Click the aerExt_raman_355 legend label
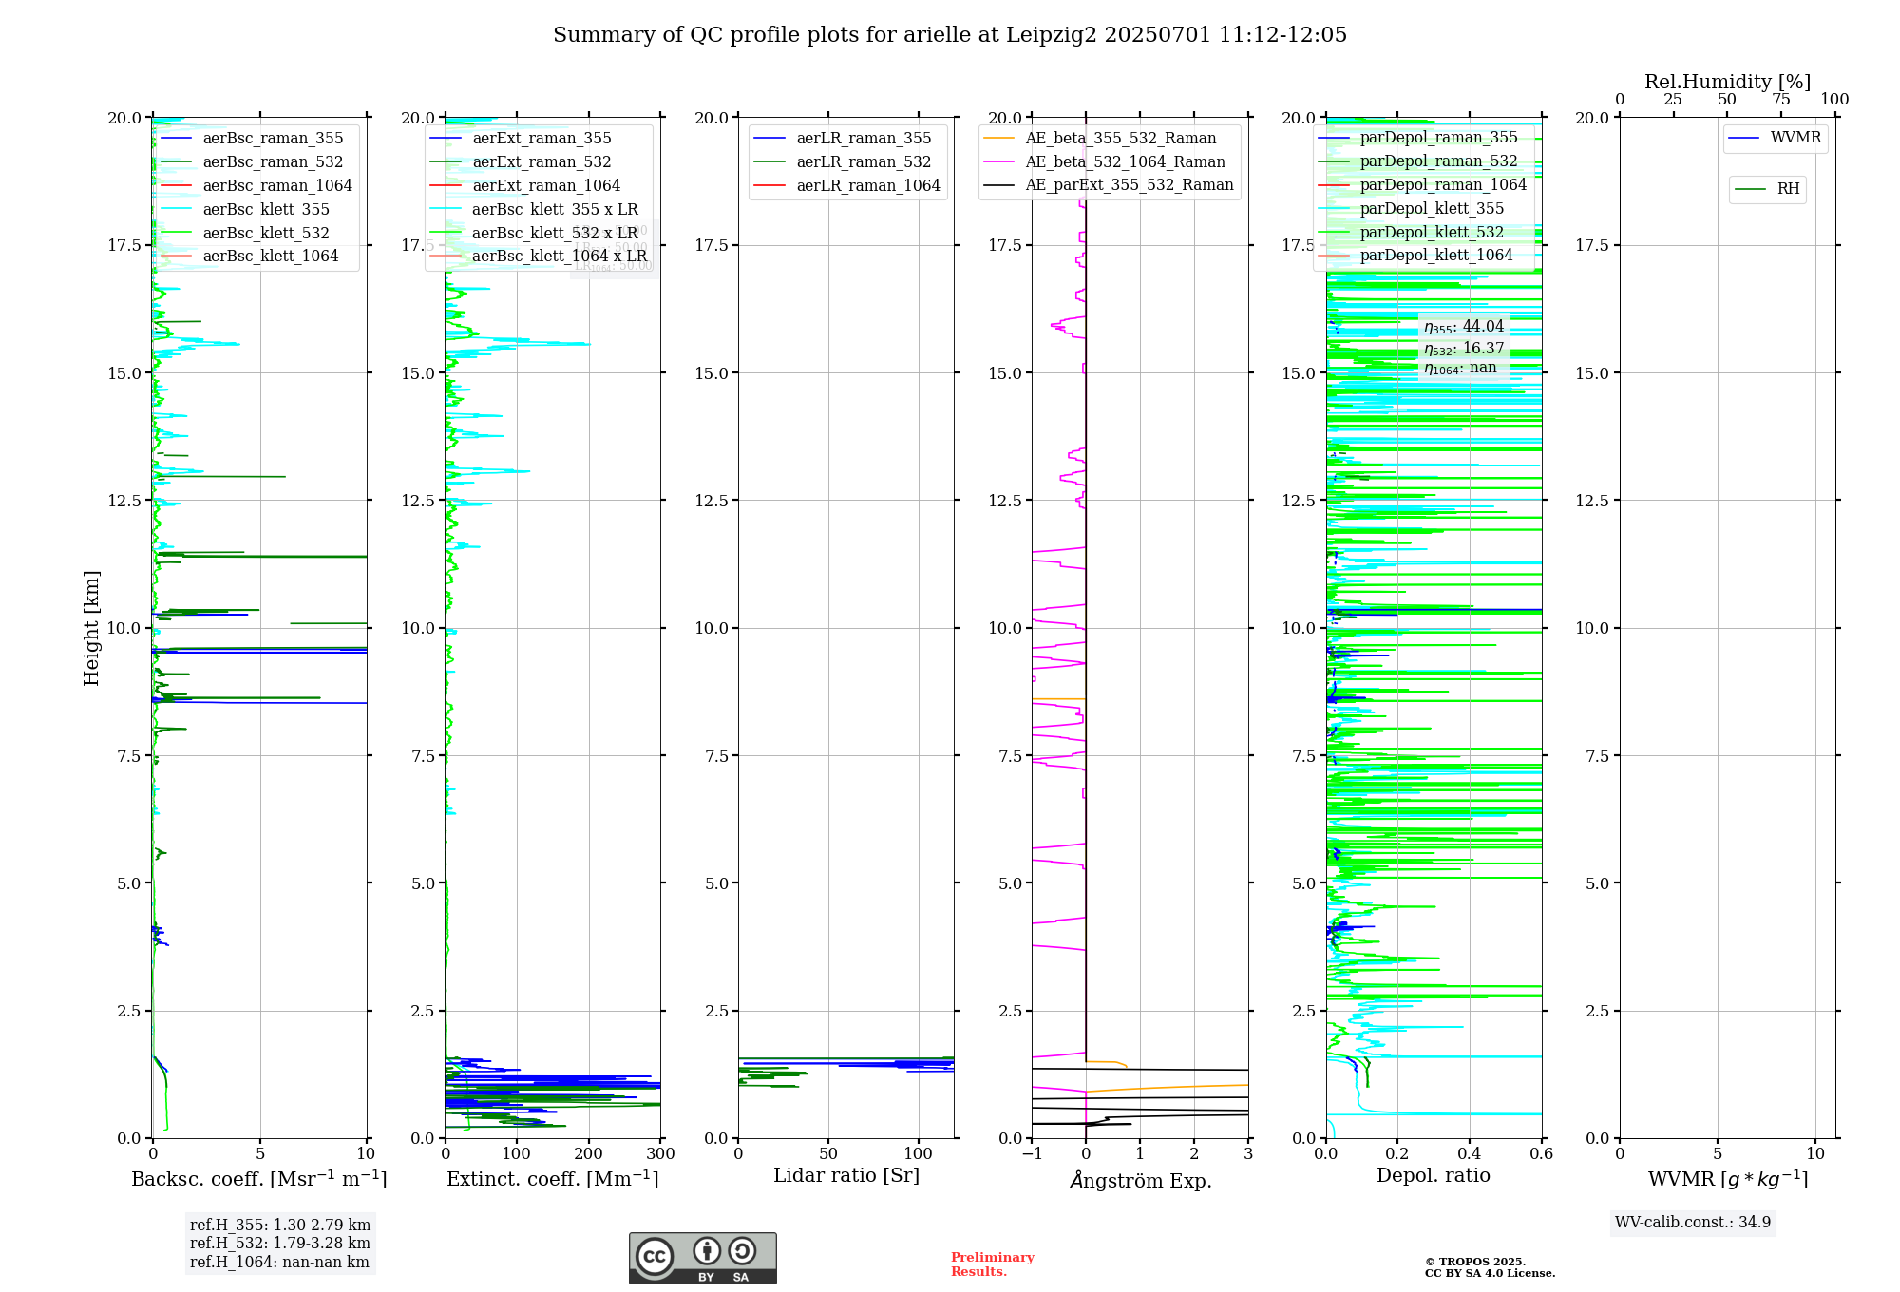The width and height of the screenshot is (1900, 1292). (x=542, y=139)
